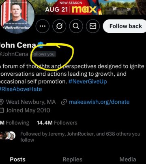Switch to the Media tab
This screenshot has width=146, height=164.
[x=128, y=160]
